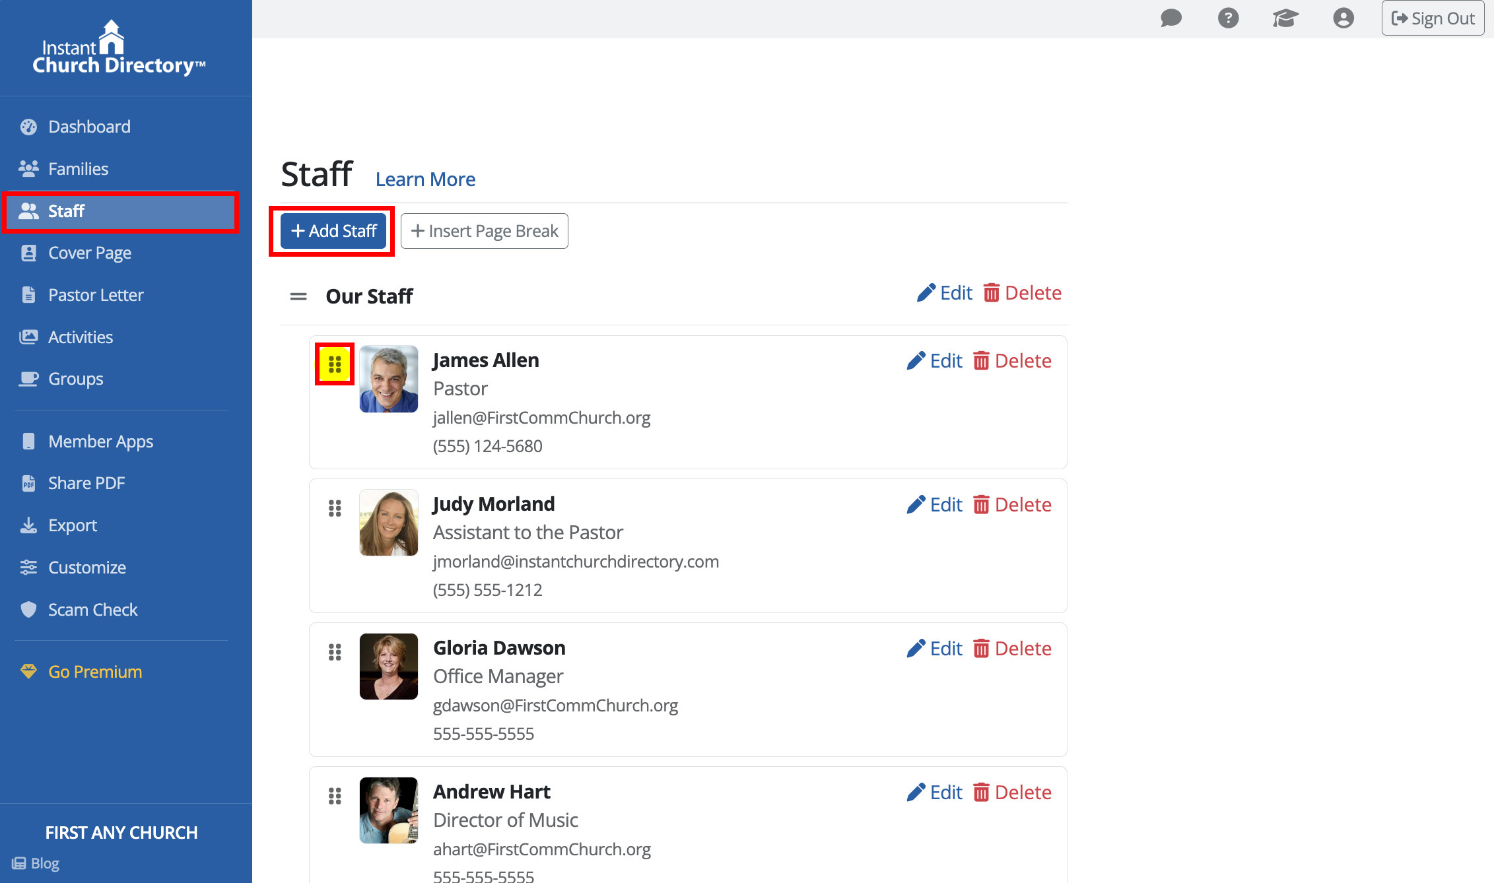
Task: Click the chat bubble icon in header
Action: tap(1171, 18)
